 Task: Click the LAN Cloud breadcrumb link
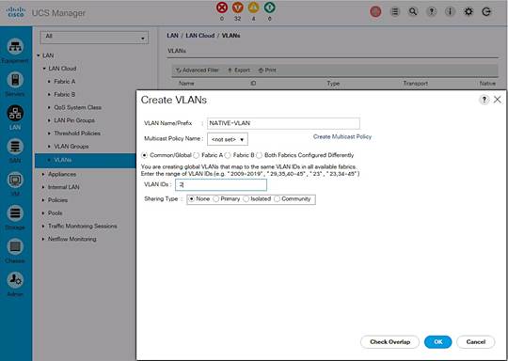[200, 36]
